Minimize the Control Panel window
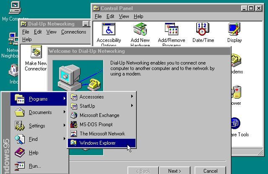Image resolution: width=268 pixels, height=174 pixels. pos(244,8)
